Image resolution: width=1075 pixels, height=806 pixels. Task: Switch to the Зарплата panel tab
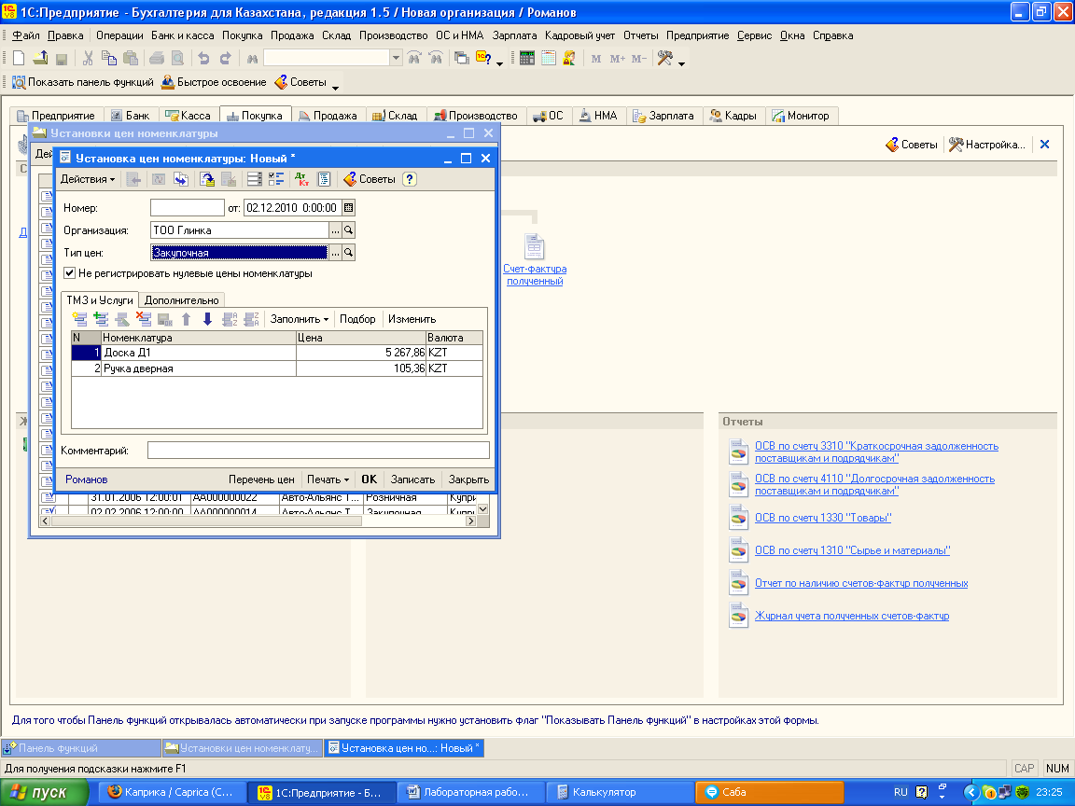pyautogui.click(x=663, y=115)
